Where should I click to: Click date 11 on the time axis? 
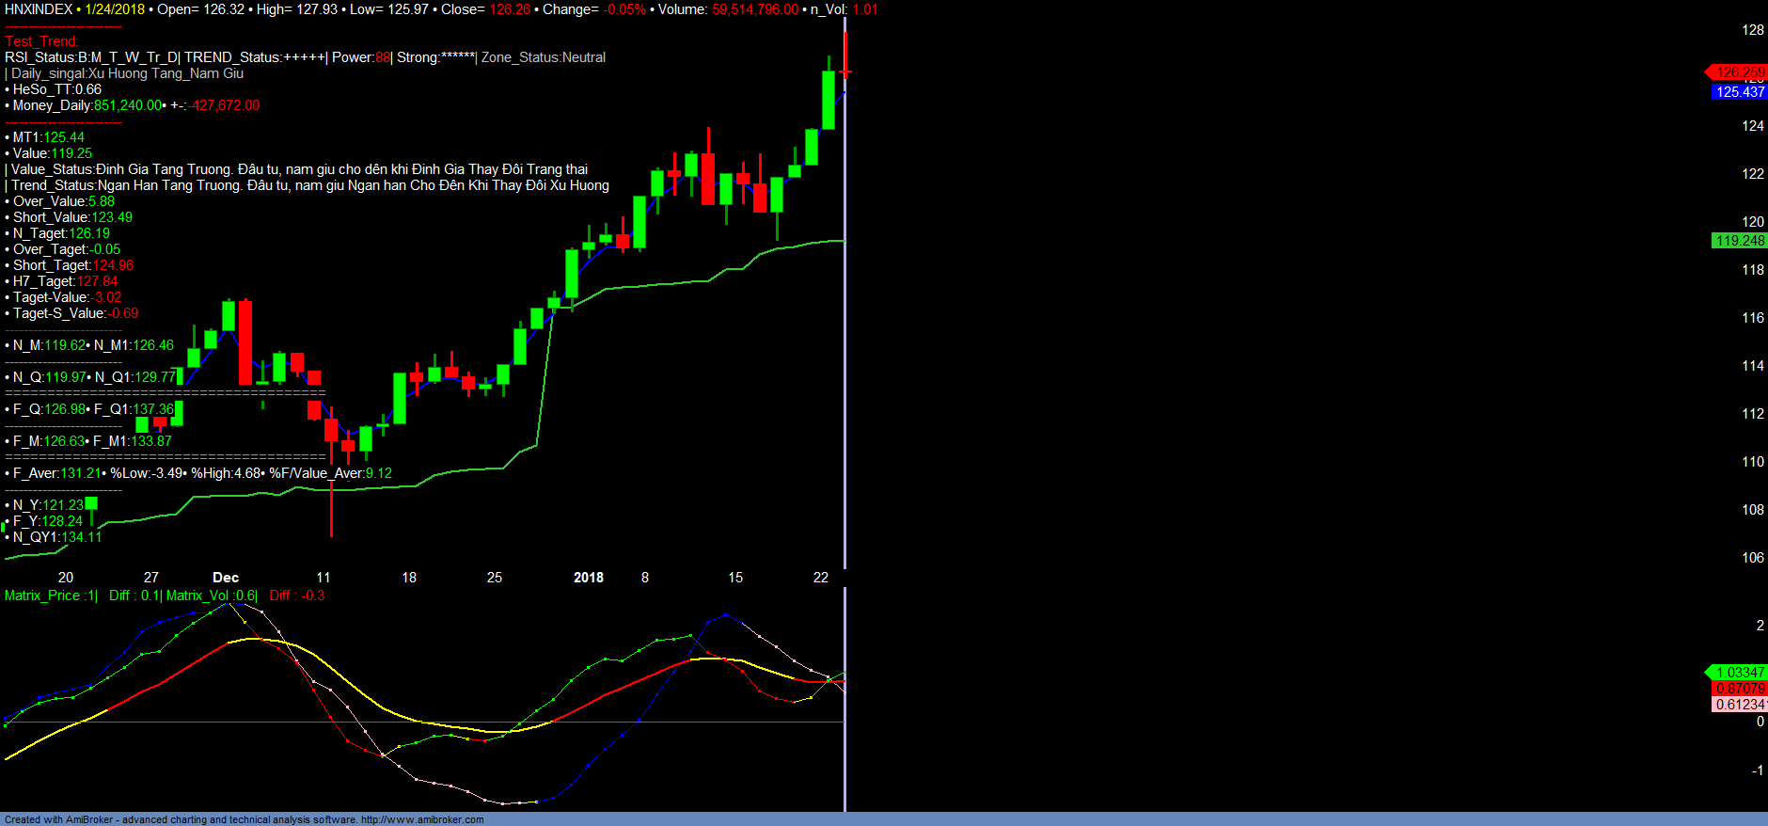pyautogui.click(x=324, y=578)
